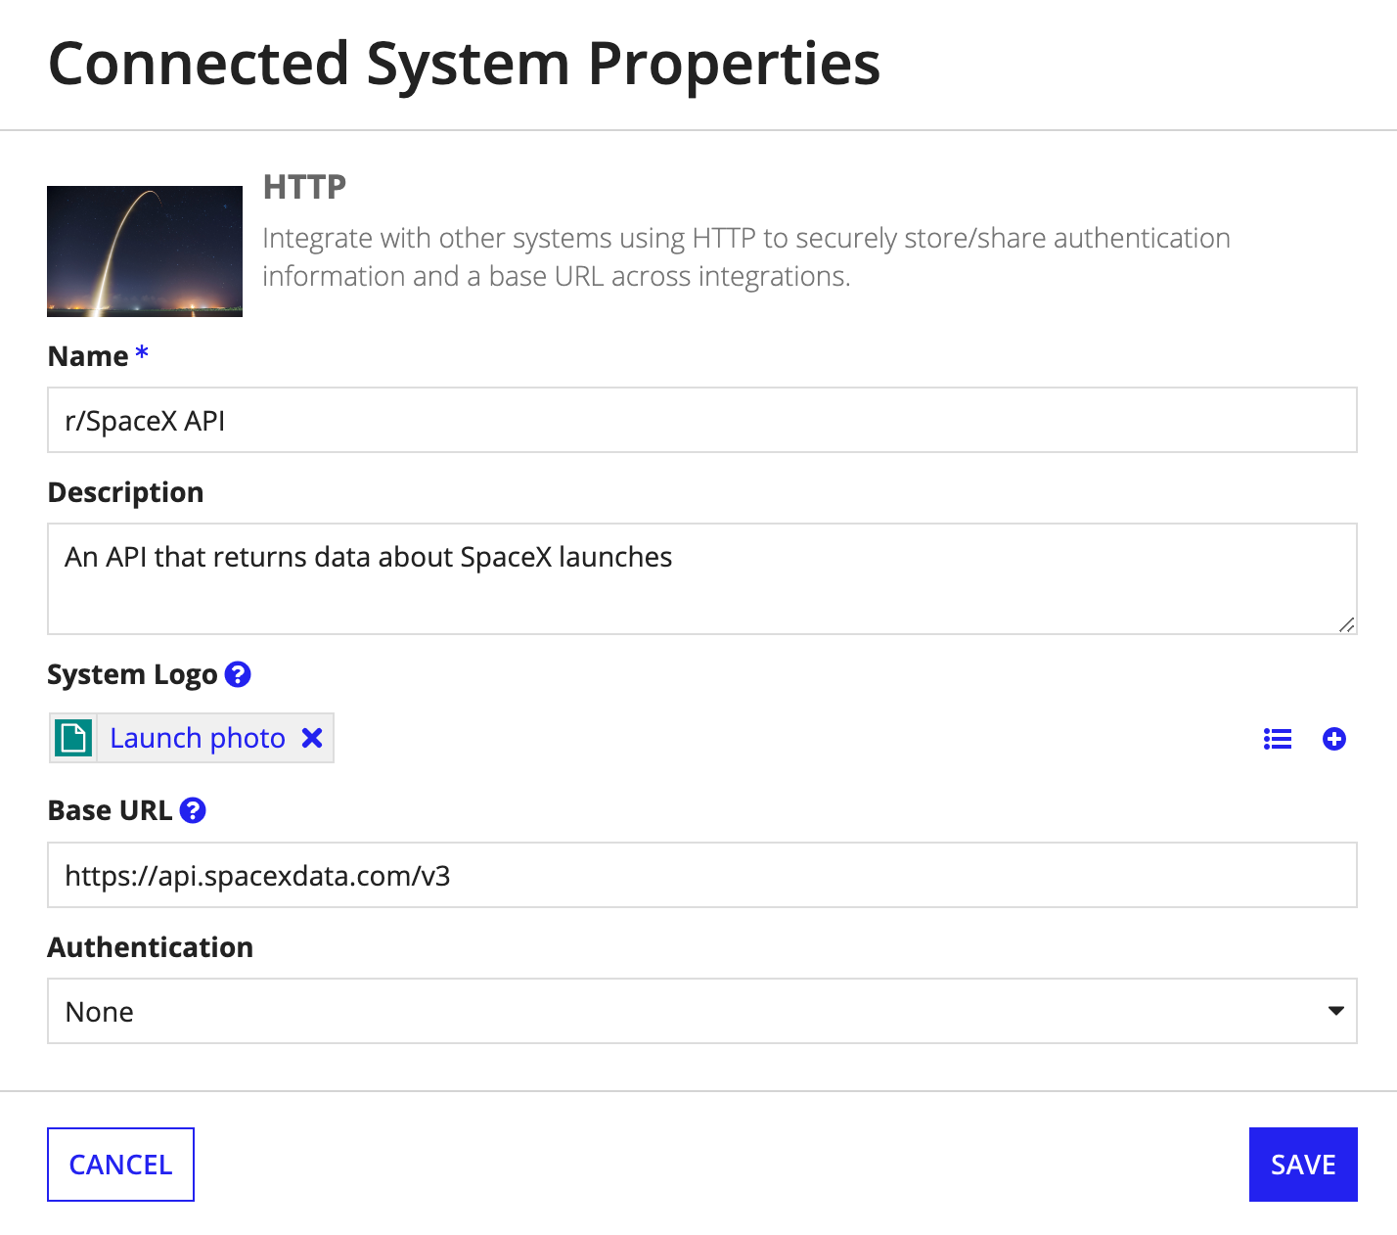Click the Name input field
1397x1235 pixels.
coord(702,420)
